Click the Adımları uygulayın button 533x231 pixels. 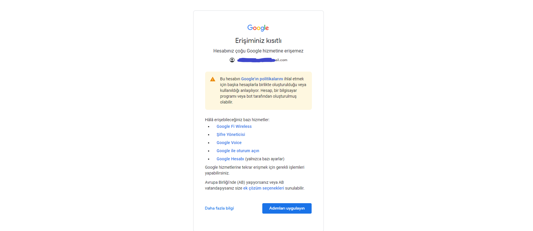click(287, 208)
